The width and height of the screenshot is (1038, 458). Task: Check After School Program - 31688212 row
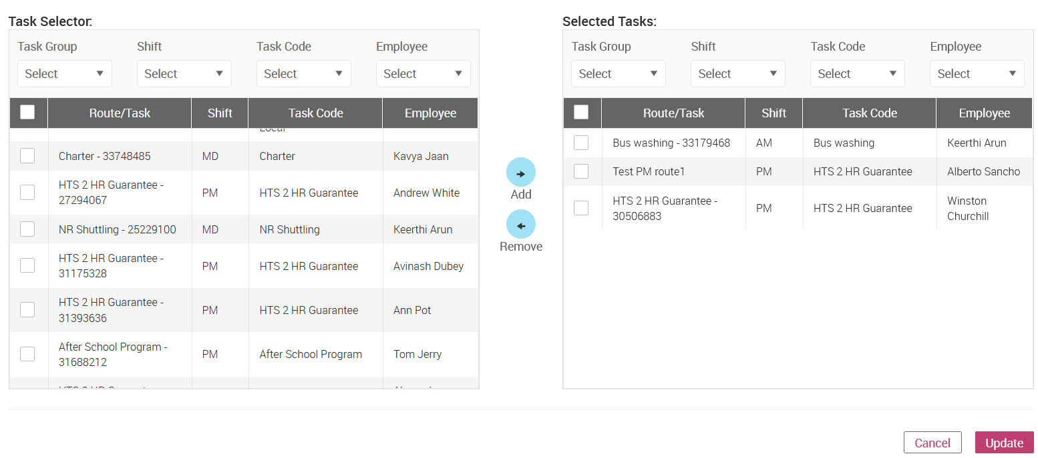(x=27, y=354)
